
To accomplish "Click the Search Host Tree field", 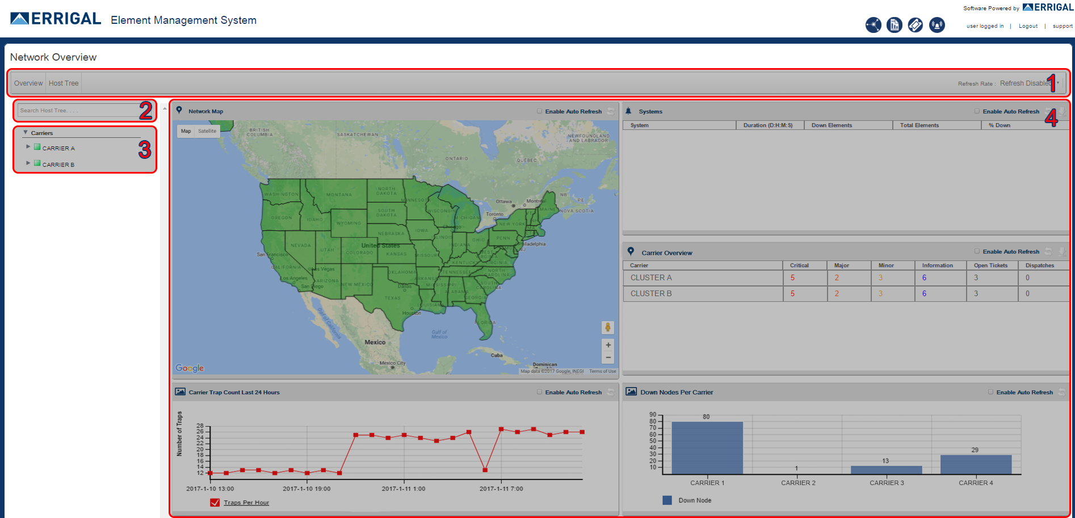I will tap(78, 111).
